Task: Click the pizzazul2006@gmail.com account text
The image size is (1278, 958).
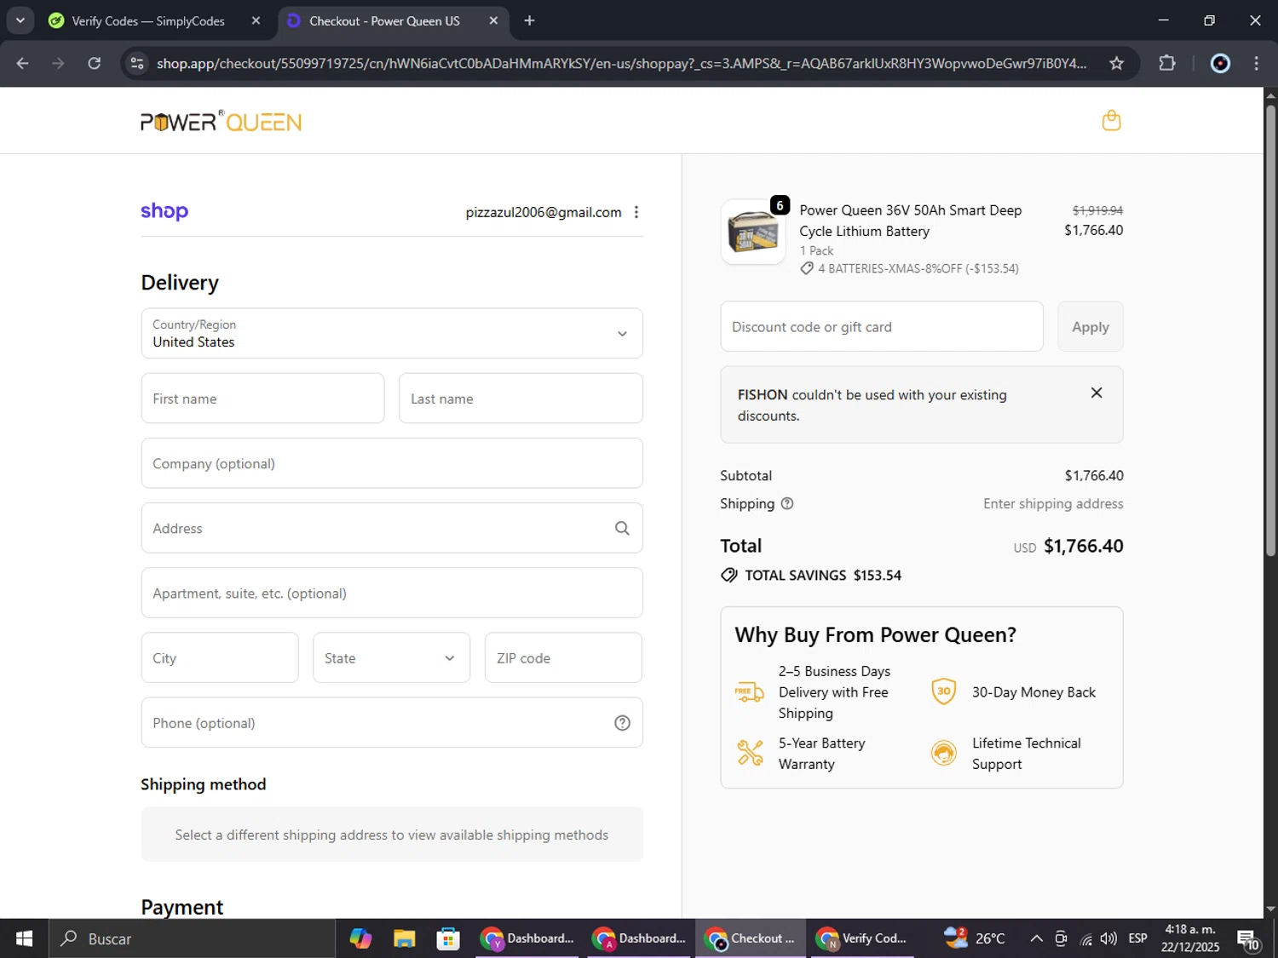Action: pos(544,212)
